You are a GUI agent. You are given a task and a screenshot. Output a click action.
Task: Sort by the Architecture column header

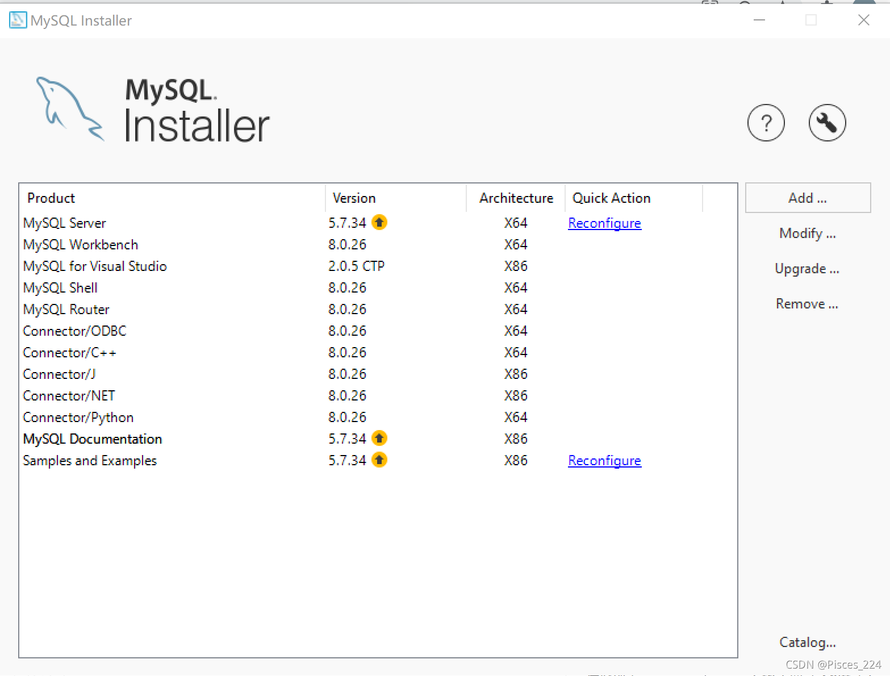[516, 198]
